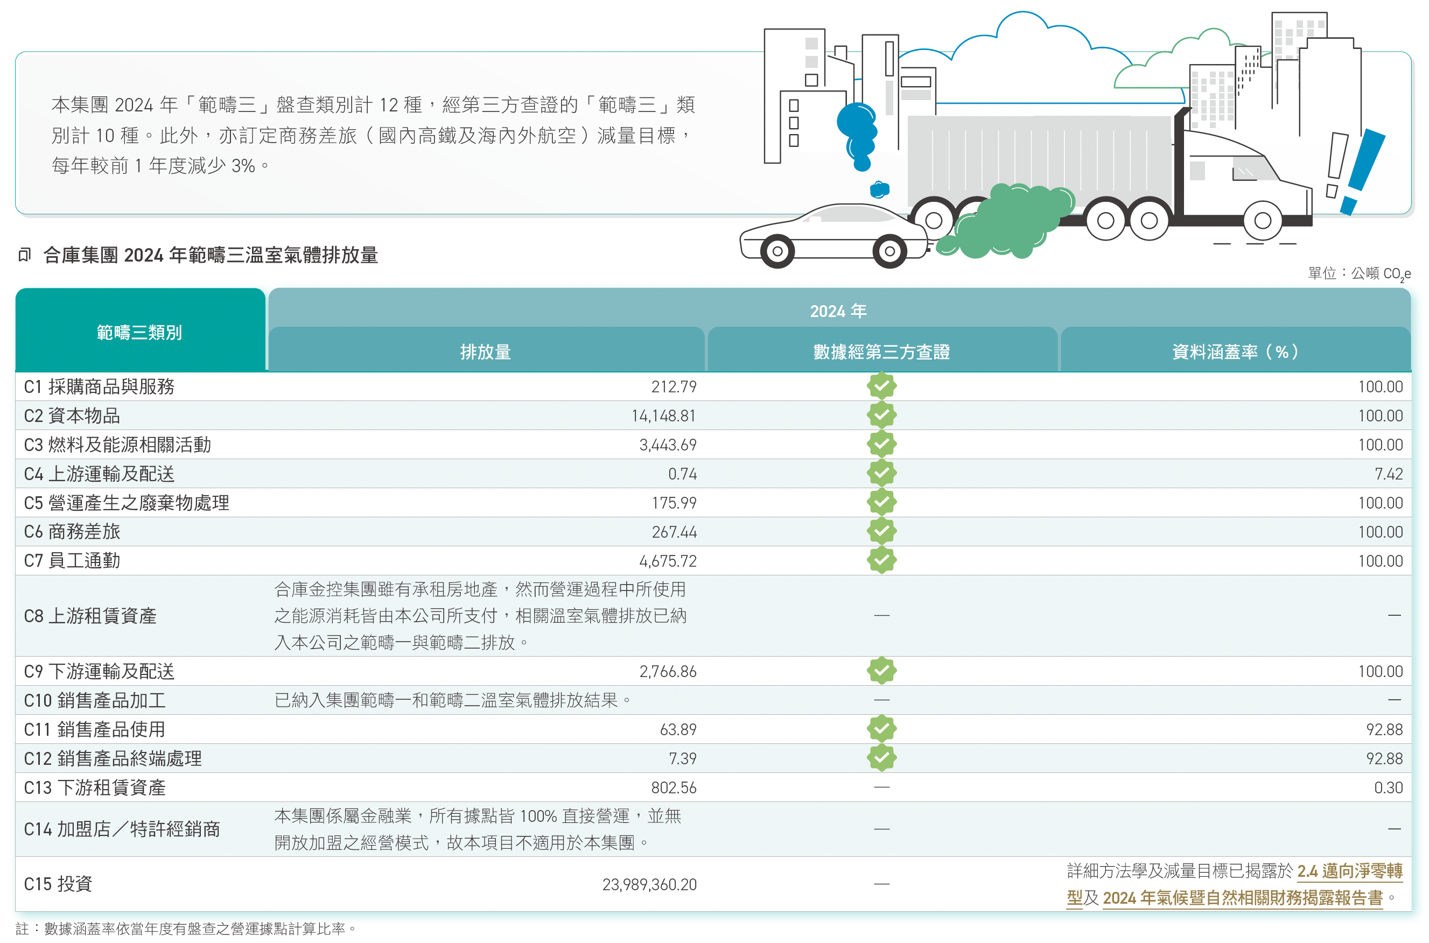Click the verified checkmark icon for C2 資本物品
Image resolution: width=1429 pixels, height=943 pixels.
coord(881,415)
